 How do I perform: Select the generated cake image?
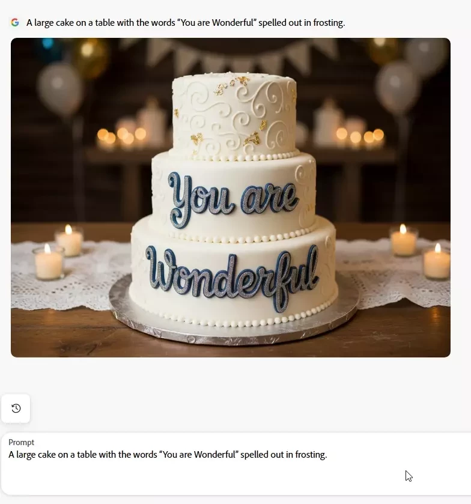pyautogui.click(x=231, y=198)
